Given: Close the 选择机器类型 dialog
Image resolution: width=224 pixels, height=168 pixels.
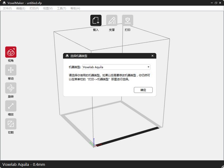Looking at the screenshot, I should [x=152, y=56].
